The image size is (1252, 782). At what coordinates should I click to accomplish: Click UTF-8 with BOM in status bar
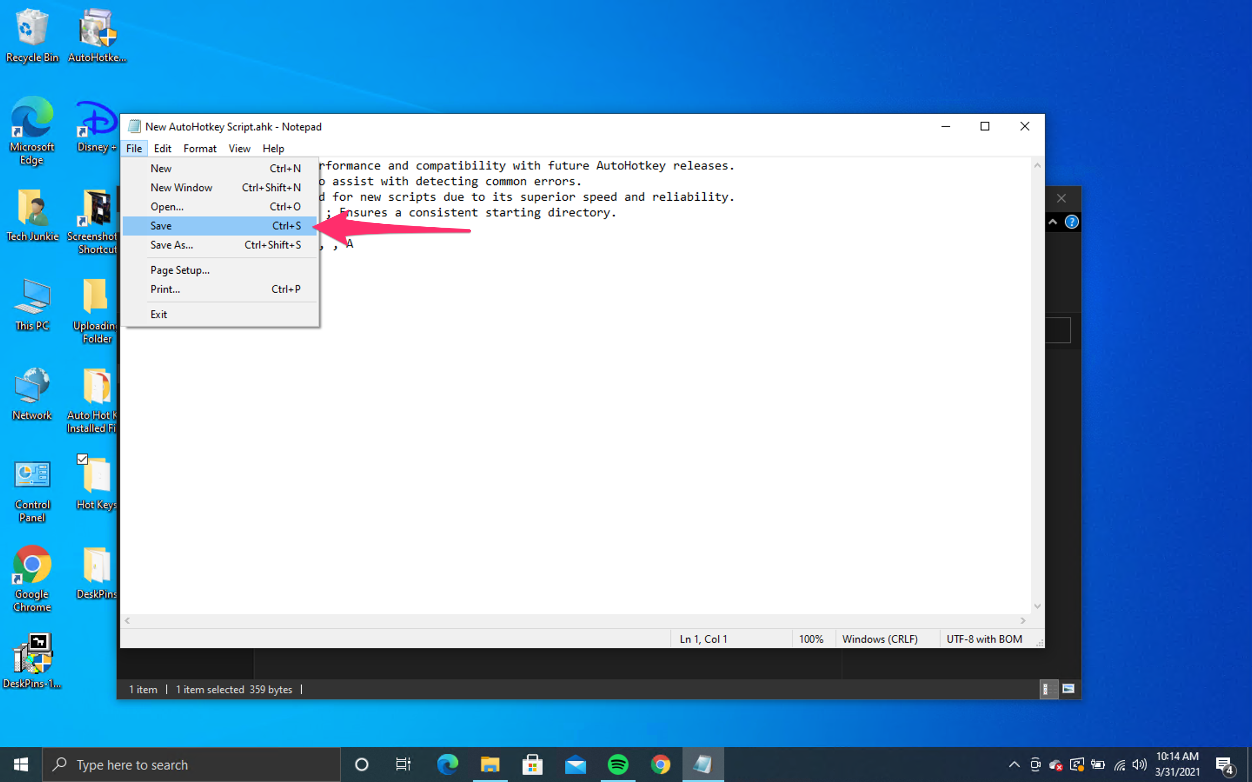984,639
